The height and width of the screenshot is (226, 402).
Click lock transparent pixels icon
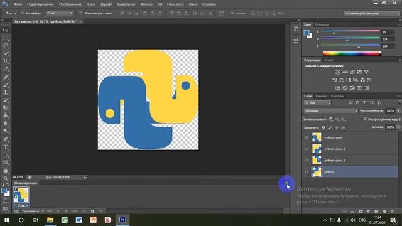(323, 127)
